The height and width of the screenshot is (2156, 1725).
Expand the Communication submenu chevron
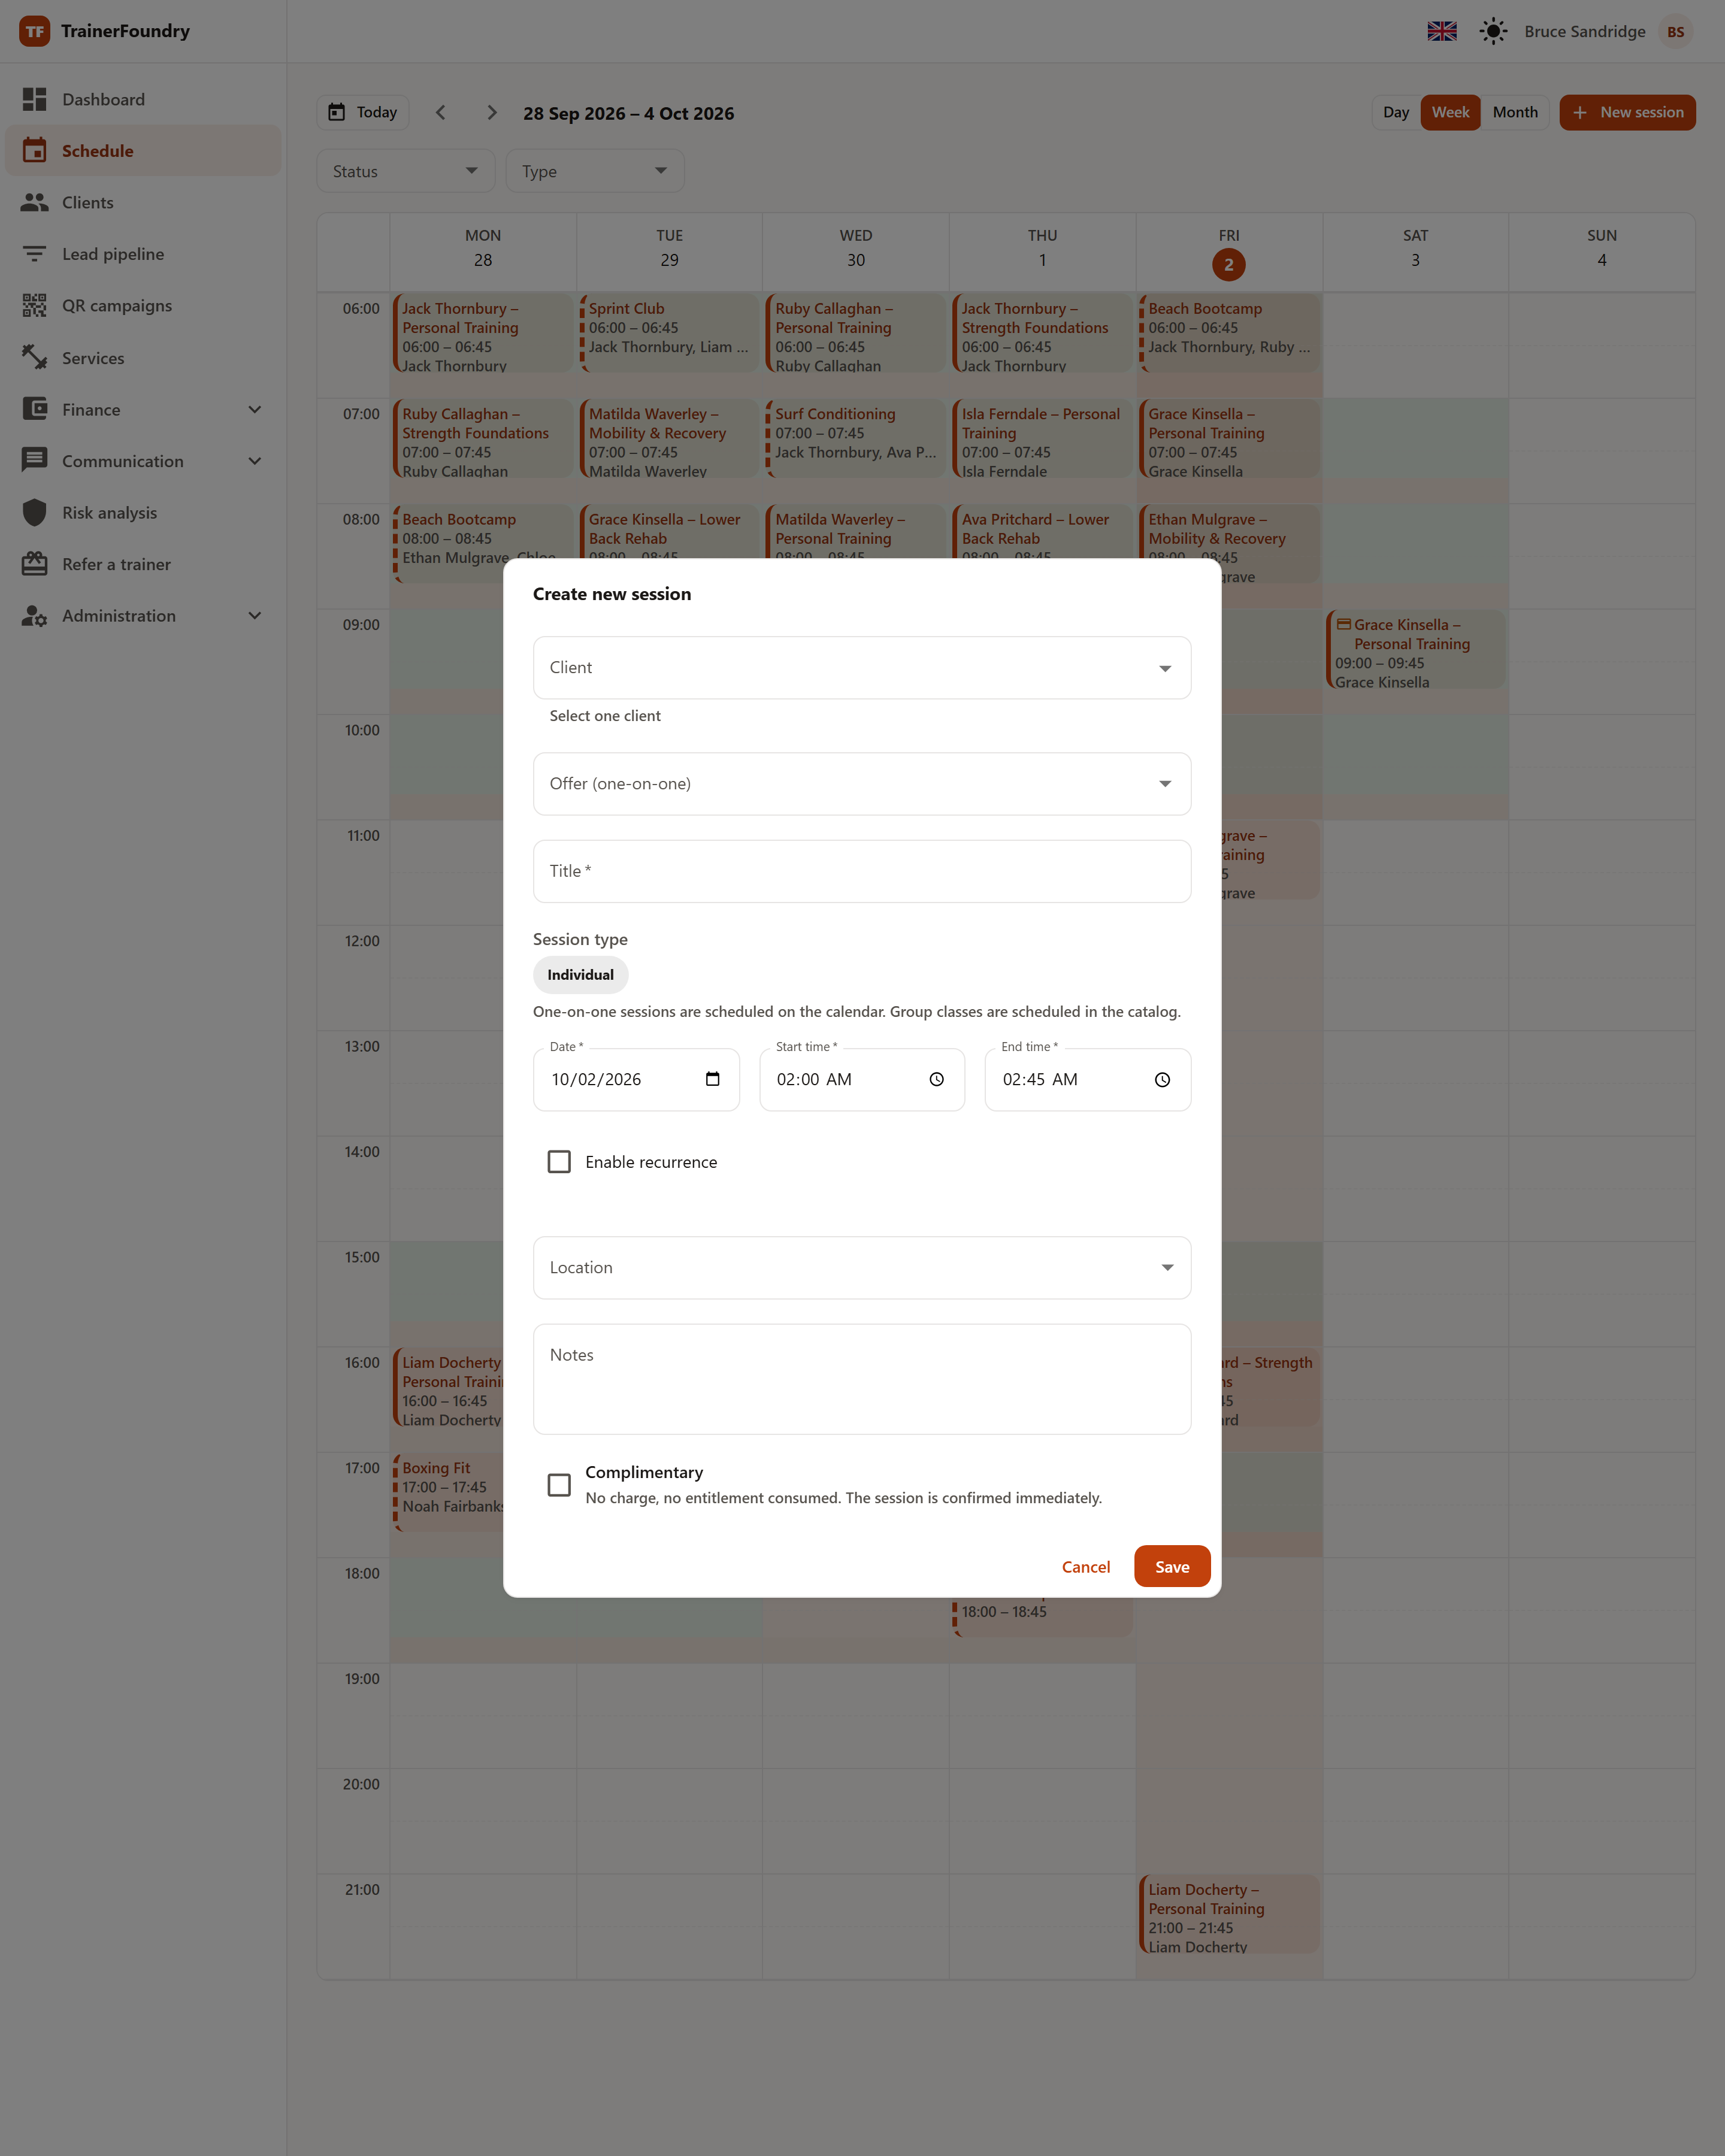point(254,460)
